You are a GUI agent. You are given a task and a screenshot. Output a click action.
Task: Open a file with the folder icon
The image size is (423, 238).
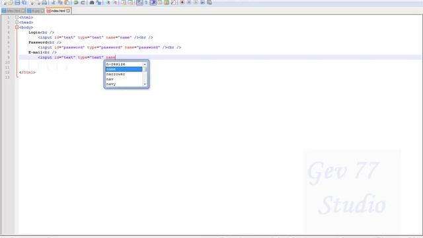[11, 3]
